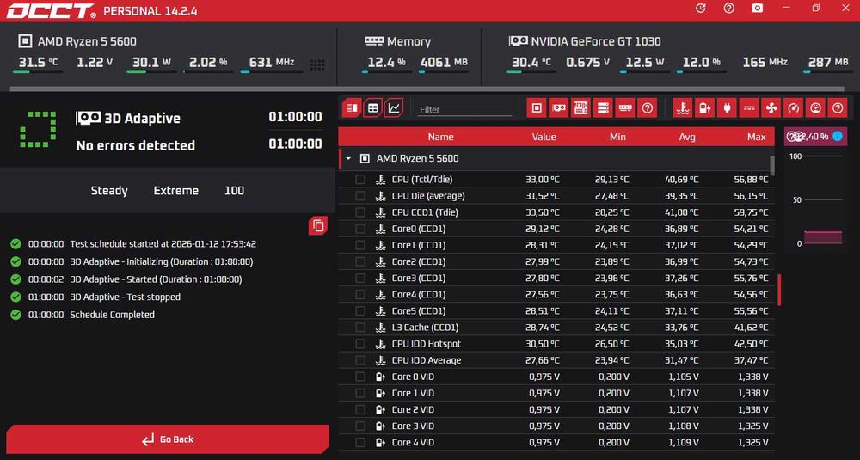Filter sensors by usage gauge icon

pos(815,108)
